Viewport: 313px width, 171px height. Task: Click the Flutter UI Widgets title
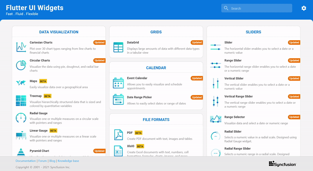tap(34, 8)
